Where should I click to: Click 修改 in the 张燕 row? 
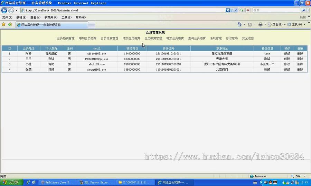tap(287, 70)
